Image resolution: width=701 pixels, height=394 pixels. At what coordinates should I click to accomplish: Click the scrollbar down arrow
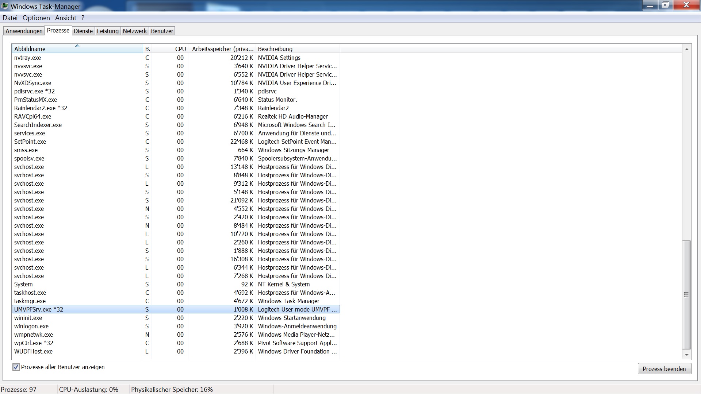click(686, 355)
